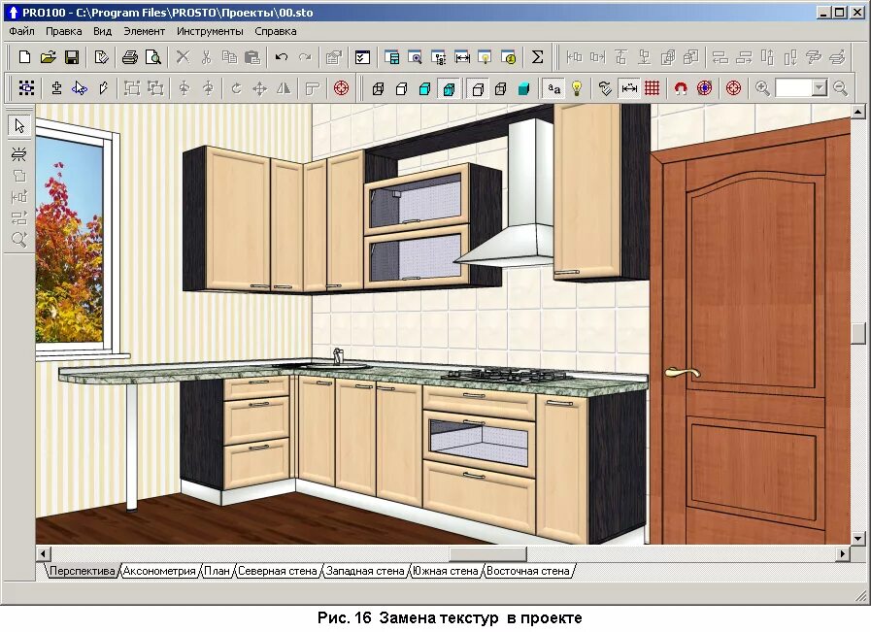Viewport: 871px width, 632px height.
Task: Toggle the red-blue target auto-center button
Action: [704, 87]
